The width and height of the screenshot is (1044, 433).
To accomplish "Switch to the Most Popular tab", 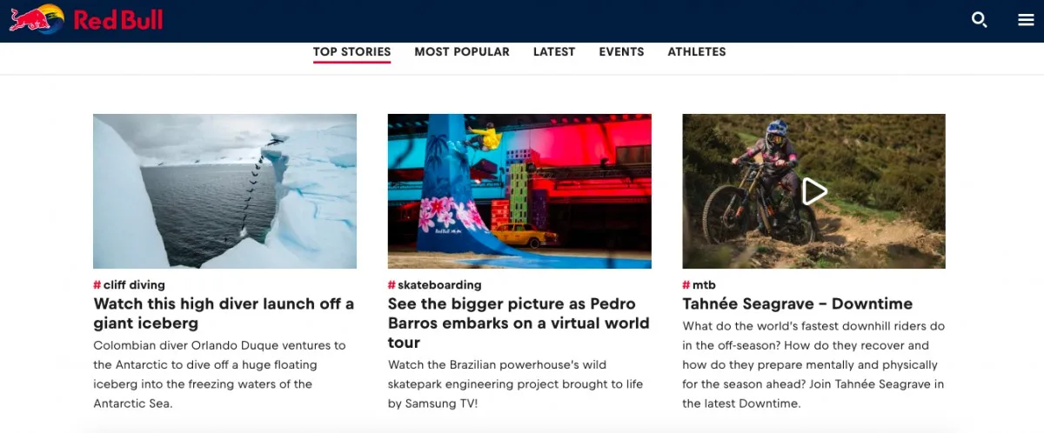I will pyautogui.click(x=462, y=52).
